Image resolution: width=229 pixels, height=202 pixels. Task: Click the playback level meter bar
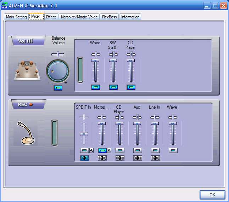(80, 70)
